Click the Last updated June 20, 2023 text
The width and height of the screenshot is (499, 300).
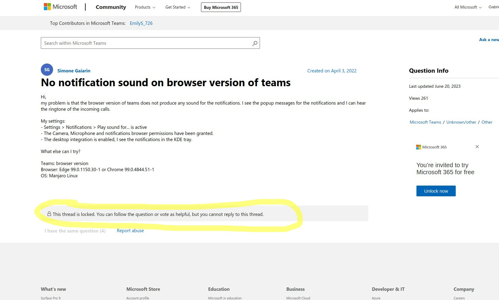(435, 86)
